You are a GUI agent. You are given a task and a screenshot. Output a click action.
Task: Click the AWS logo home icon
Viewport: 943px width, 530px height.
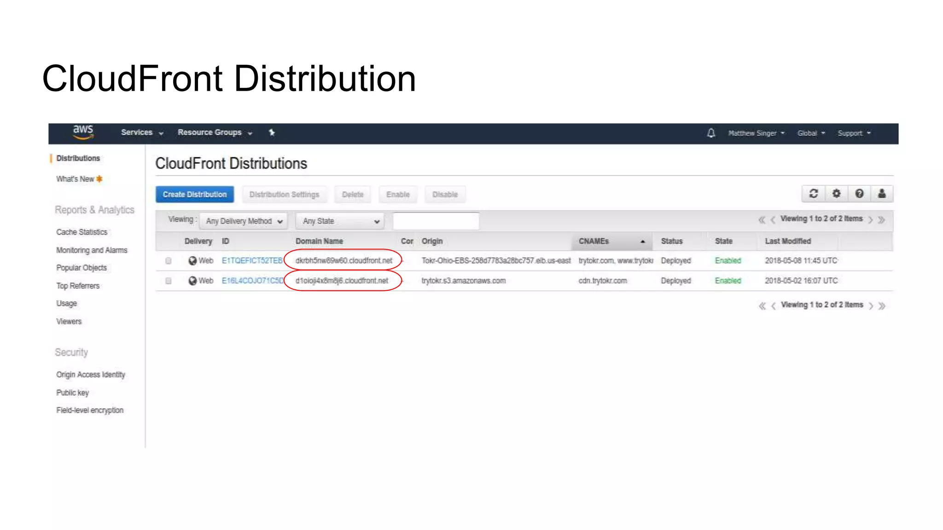[83, 132]
